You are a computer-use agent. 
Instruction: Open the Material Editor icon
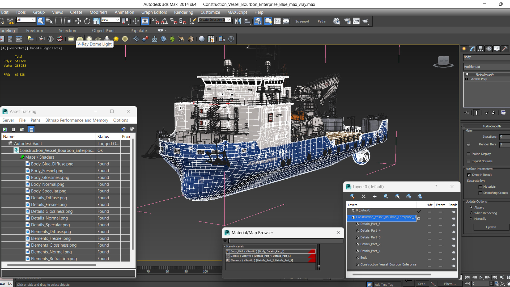[x=337, y=21]
